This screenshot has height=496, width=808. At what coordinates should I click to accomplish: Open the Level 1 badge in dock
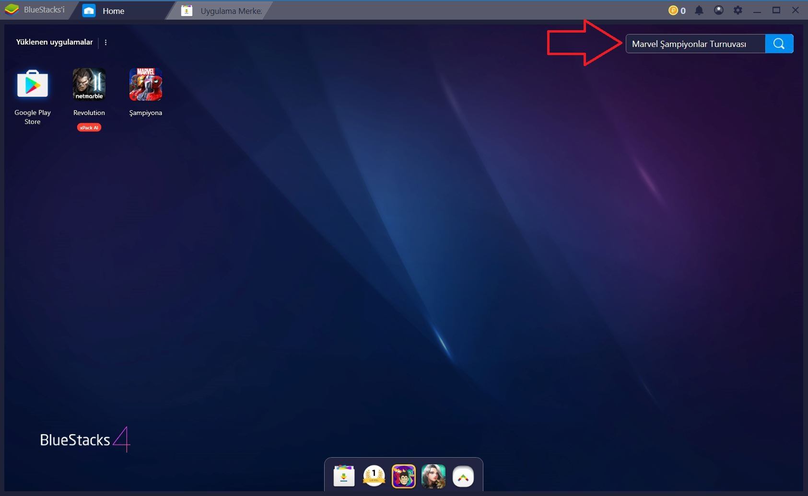coord(374,476)
